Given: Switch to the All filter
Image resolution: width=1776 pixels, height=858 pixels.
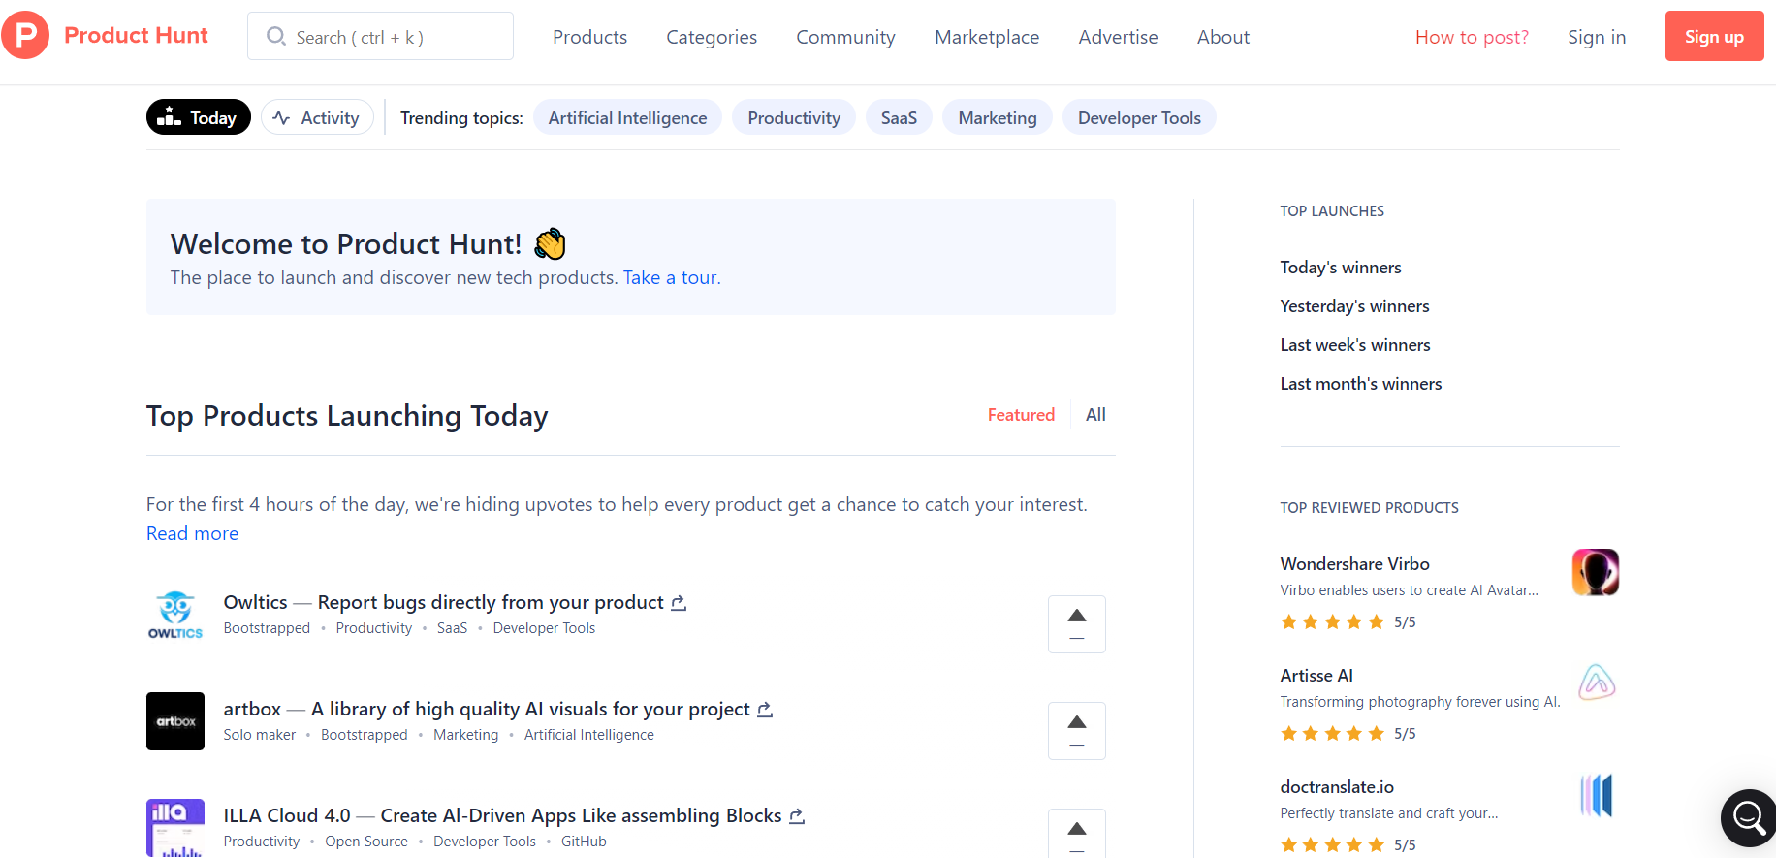Looking at the screenshot, I should pyautogui.click(x=1095, y=415).
